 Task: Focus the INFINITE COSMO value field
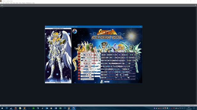97,56
